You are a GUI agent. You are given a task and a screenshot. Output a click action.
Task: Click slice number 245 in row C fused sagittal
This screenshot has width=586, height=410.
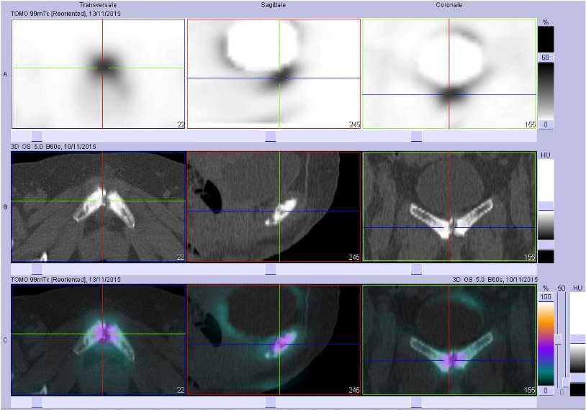[354, 390]
